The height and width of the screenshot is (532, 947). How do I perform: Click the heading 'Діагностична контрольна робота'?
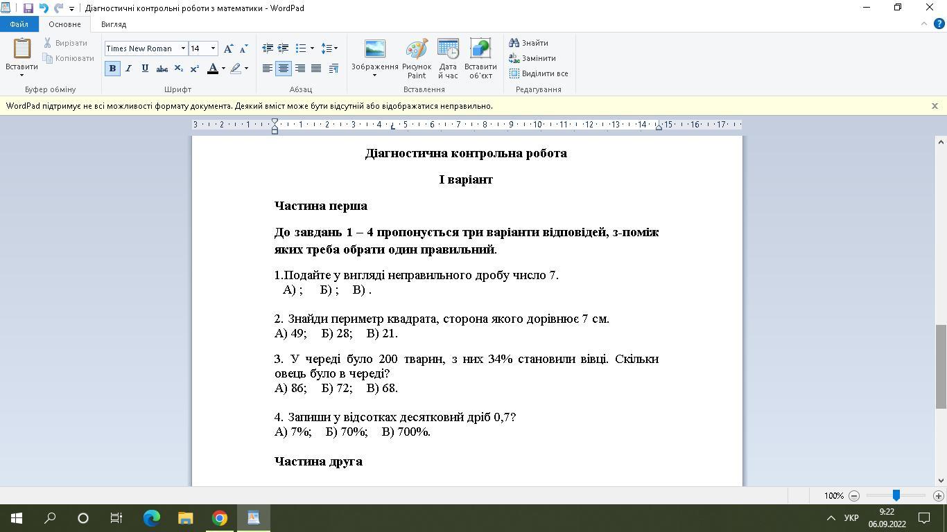466,153
